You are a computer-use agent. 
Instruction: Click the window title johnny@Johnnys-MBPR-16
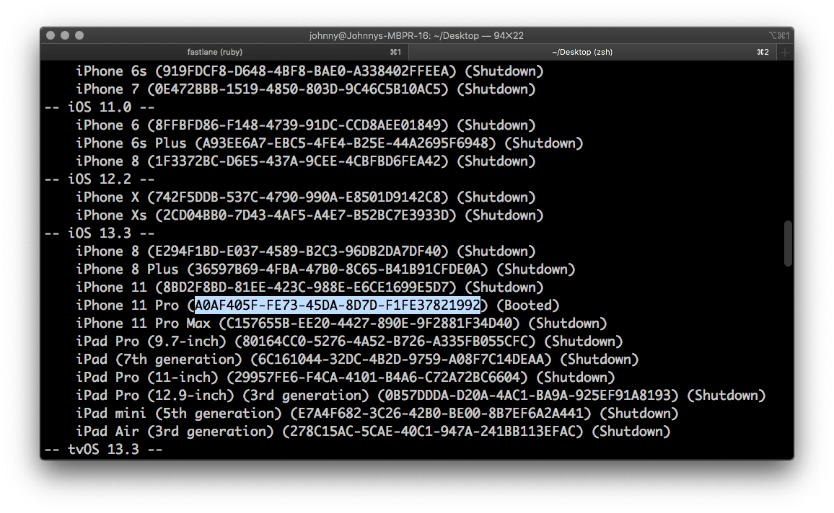pos(416,35)
